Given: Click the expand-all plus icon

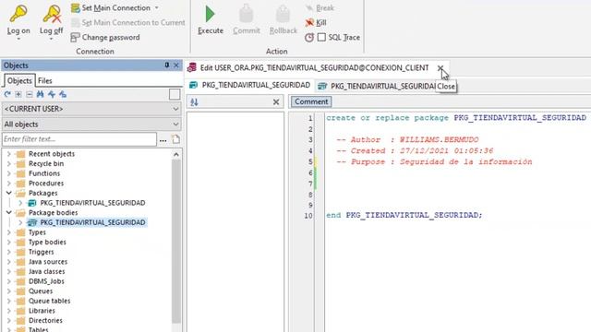Looking at the screenshot, I should click(18, 94).
